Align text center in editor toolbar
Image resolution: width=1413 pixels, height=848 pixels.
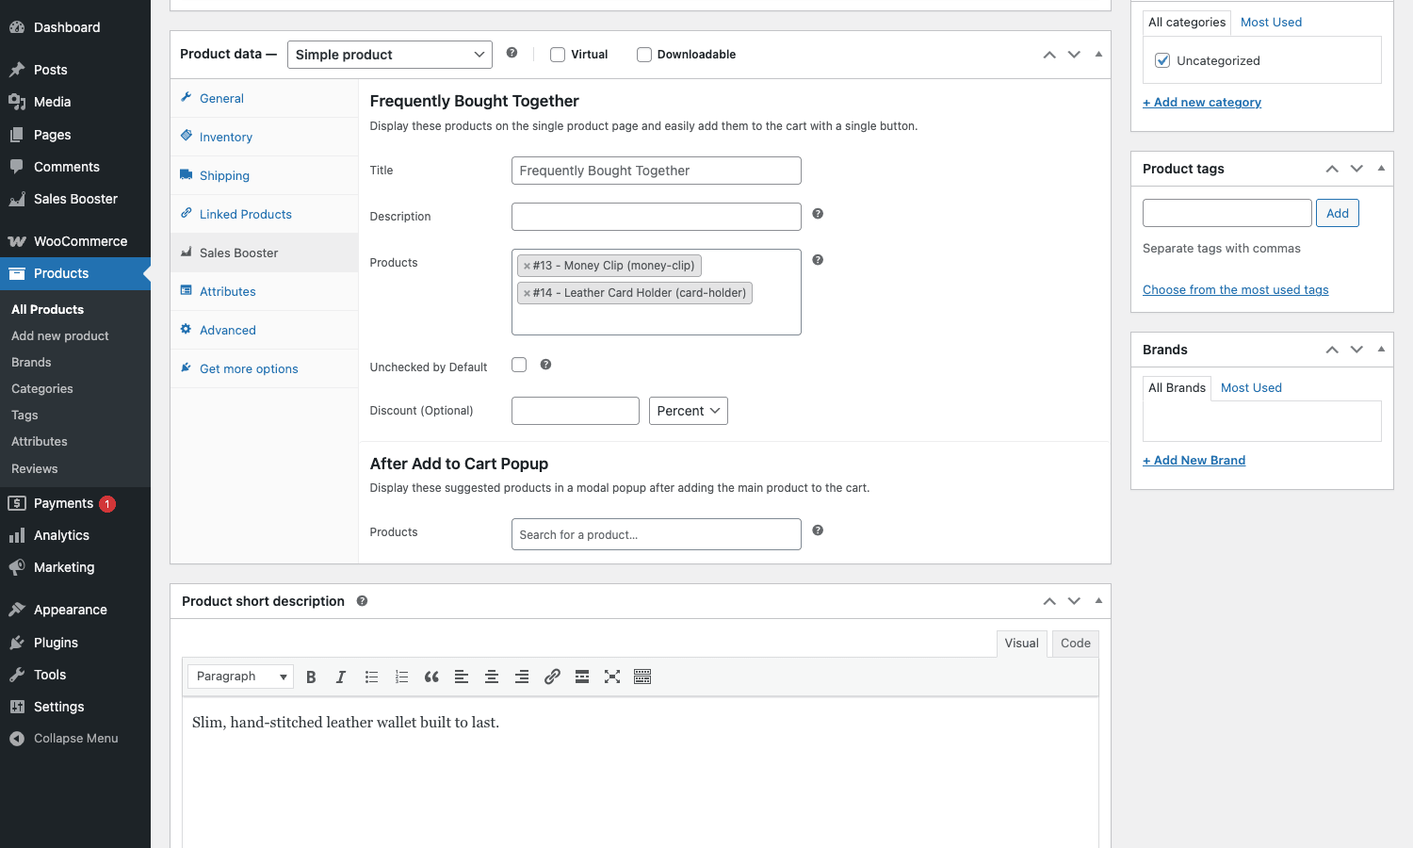492,677
